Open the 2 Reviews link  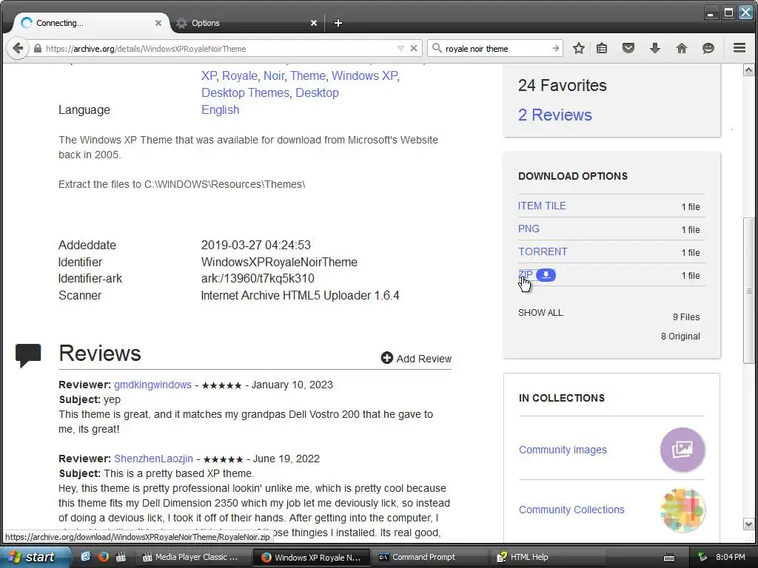(555, 115)
